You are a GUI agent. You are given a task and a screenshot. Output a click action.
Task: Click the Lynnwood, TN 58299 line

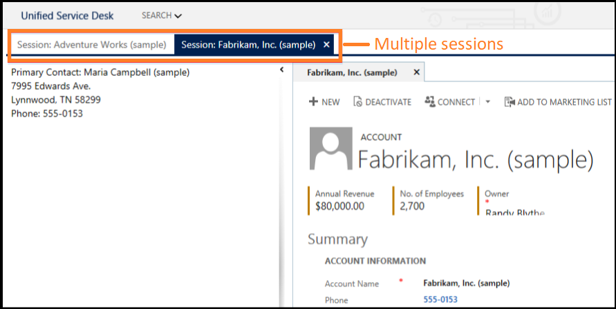point(56,99)
